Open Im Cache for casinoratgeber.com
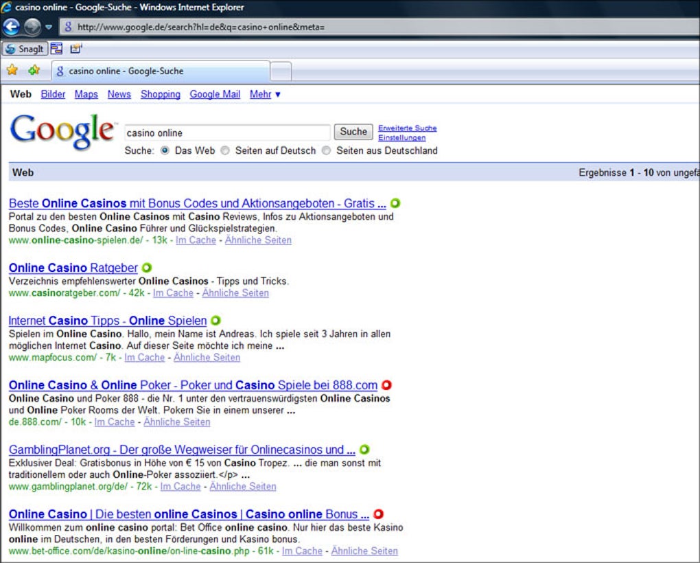The height and width of the screenshot is (563, 700). (x=173, y=293)
